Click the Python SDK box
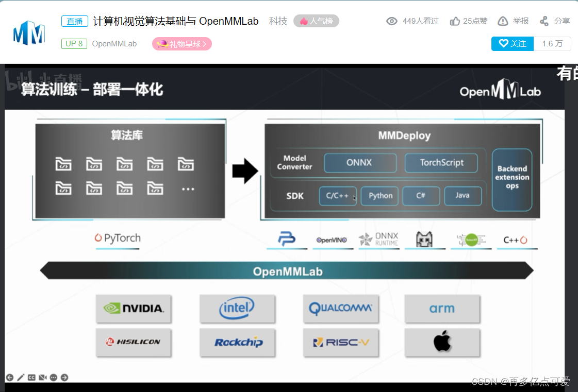 click(379, 196)
